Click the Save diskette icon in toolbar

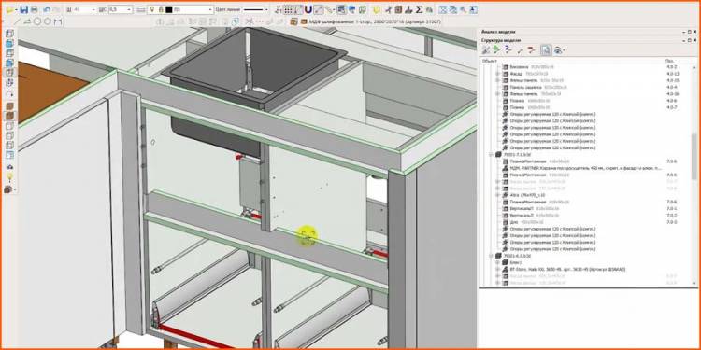tap(24, 9)
